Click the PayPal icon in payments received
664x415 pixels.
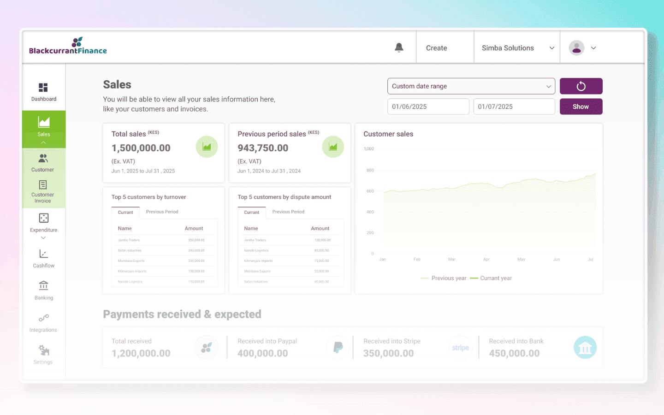pyautogui.click(x=338, y=348)
